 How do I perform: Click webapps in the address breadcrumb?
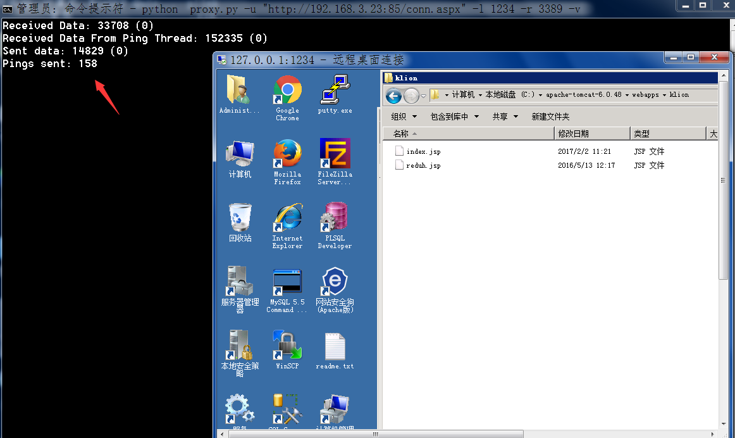coord(646,95)
